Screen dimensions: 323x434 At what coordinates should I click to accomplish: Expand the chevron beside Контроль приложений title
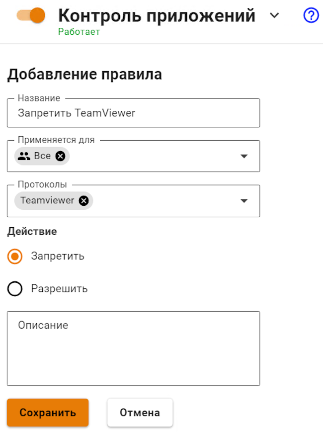(274, 15)
